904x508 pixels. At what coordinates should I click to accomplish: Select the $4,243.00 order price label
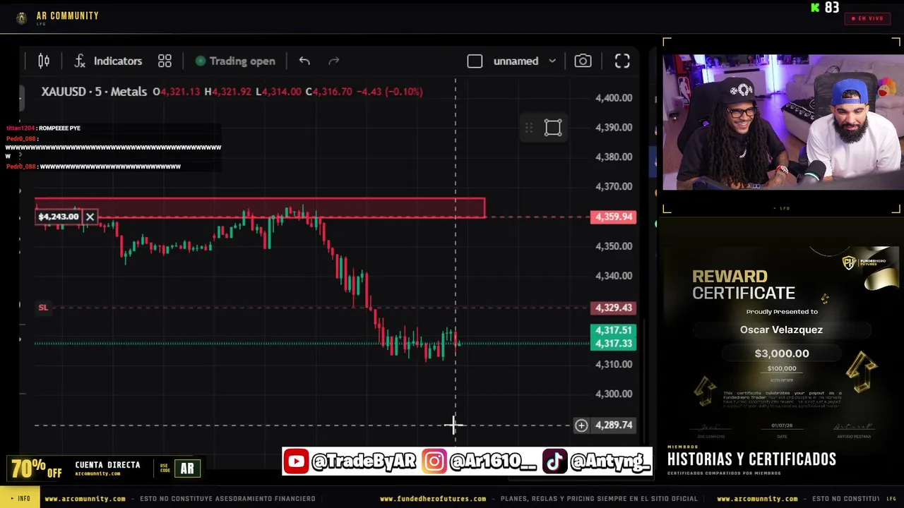click(59, 217)
